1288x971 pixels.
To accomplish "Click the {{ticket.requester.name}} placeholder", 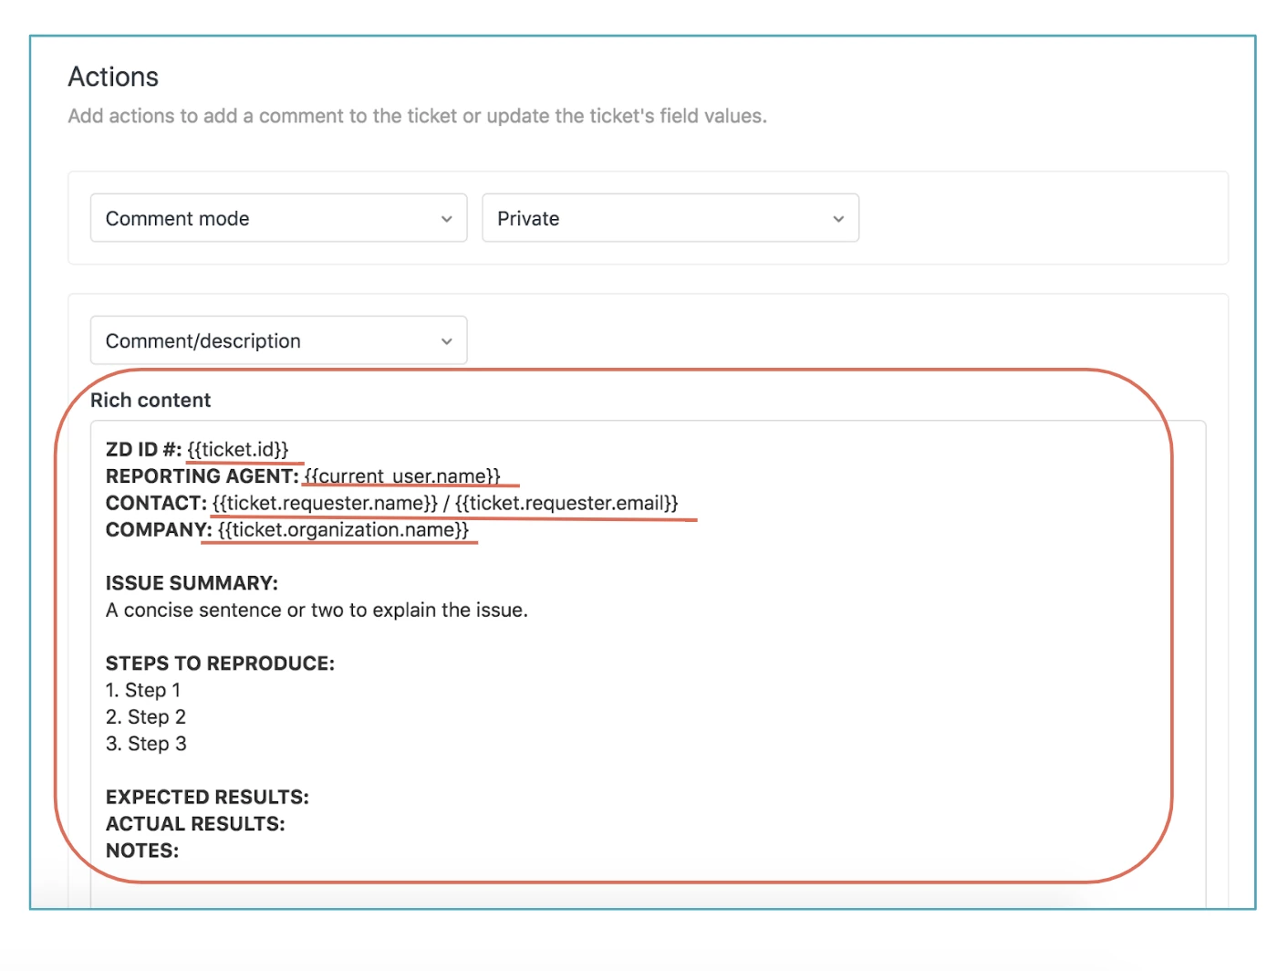I will (325, 504).
